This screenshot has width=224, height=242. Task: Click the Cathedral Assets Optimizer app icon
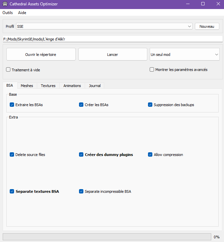pyautogui.click(x=5, y=4)
